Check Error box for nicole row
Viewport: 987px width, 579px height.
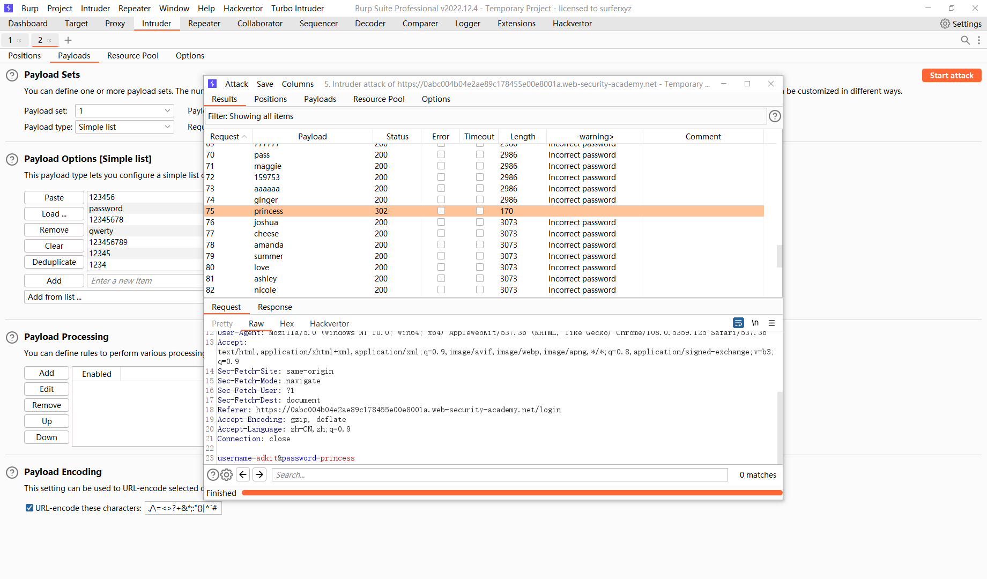(x=441, y=289)
